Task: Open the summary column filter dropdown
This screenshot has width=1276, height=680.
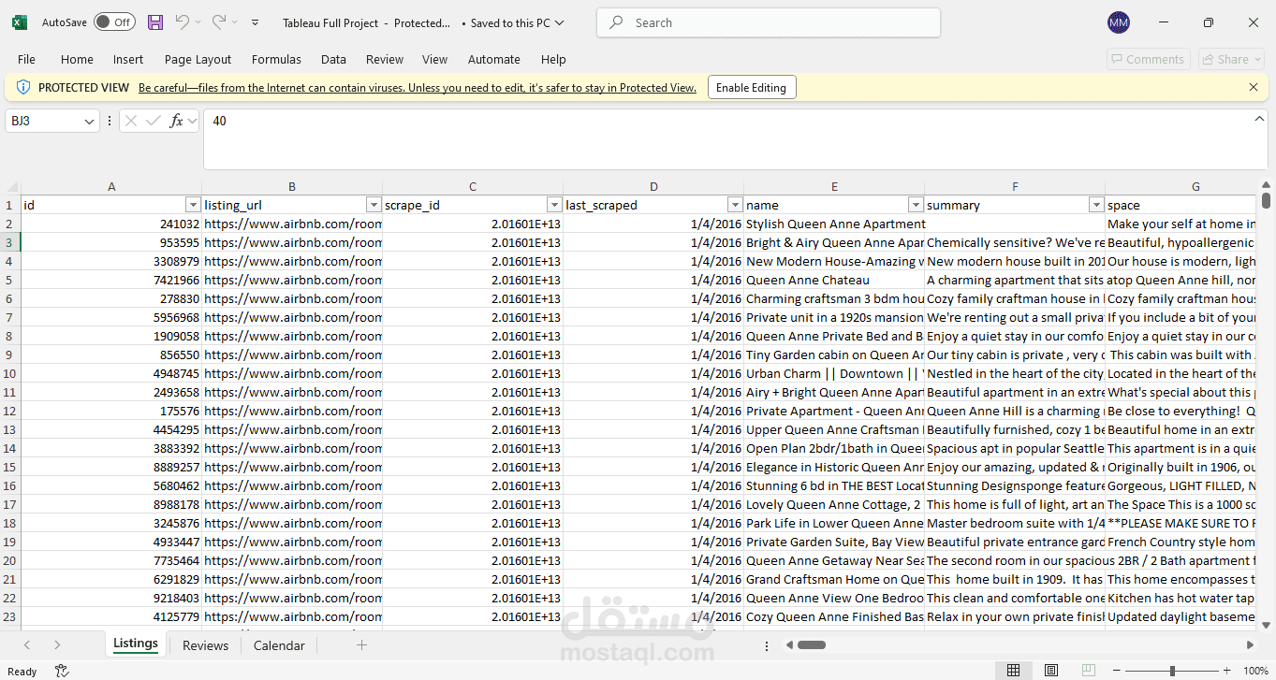Action: (1096, 205)
